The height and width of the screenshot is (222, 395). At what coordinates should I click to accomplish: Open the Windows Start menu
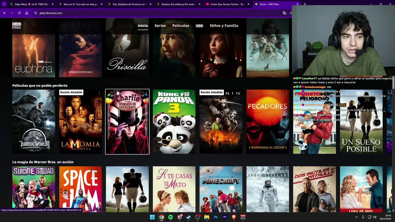pos(152,217)
